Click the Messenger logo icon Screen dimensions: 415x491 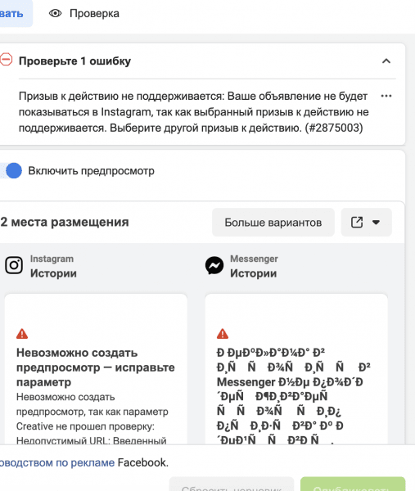pos(214,265)
